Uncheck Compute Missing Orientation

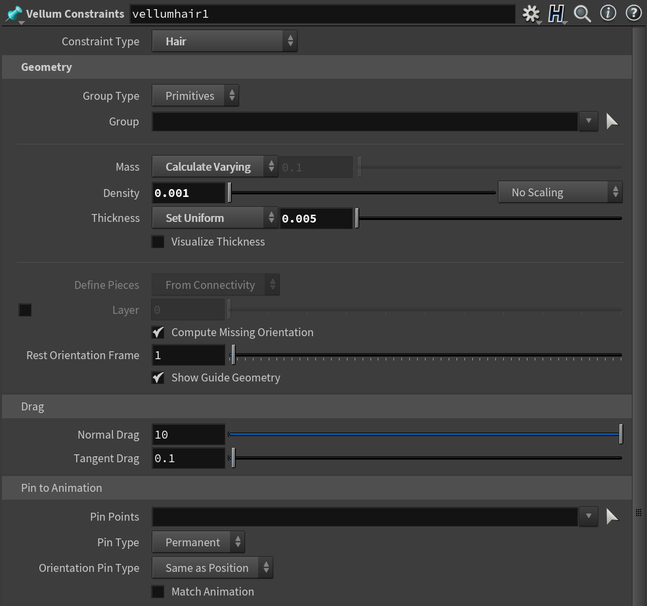(x=158, y=332)
